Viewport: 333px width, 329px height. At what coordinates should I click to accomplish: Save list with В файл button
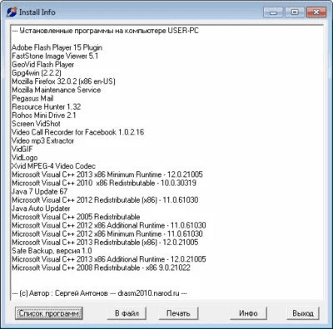coord(127,313)
